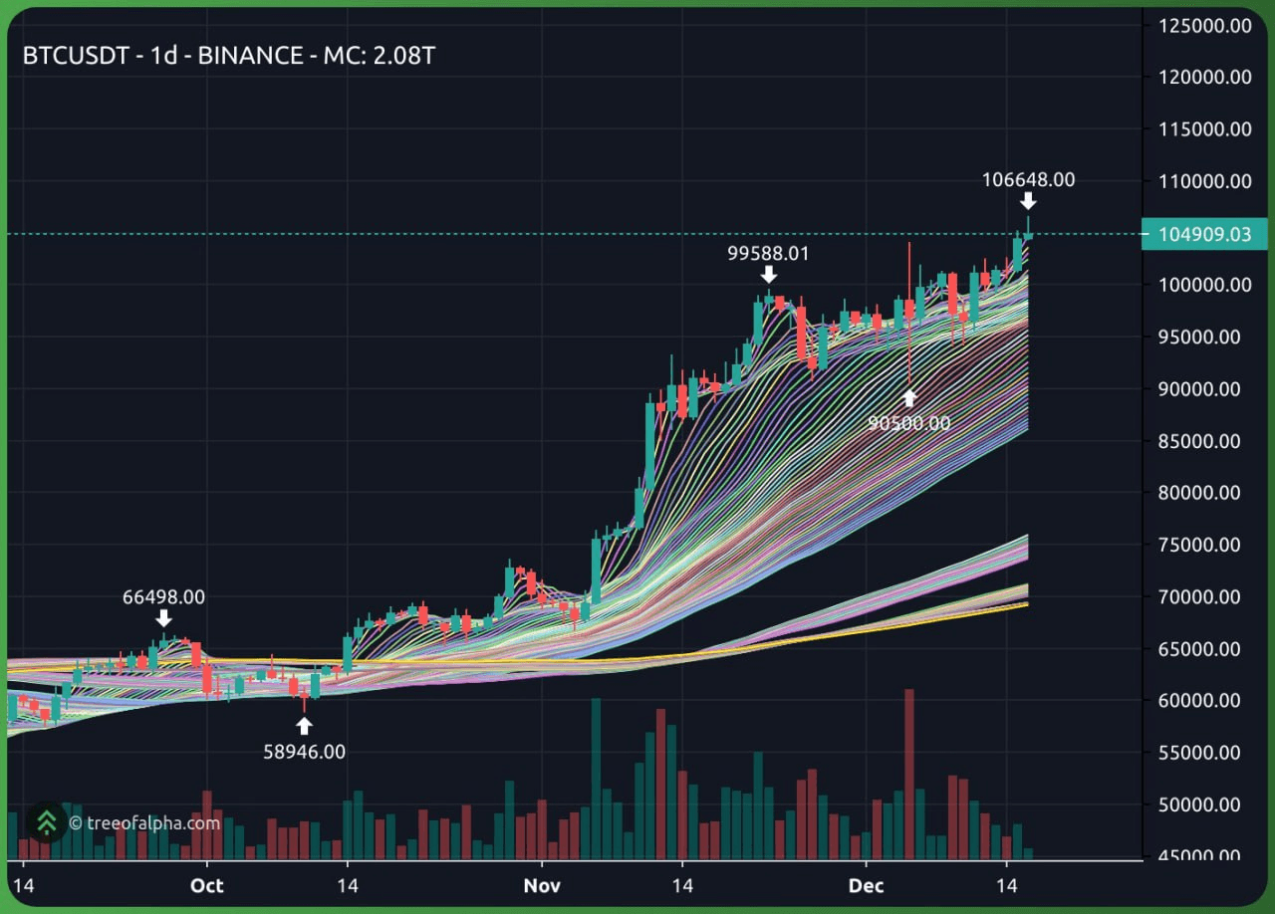This screenshot has height=914, width=1275.
Task: Click the Oct date axis label
Action: point(206,885)
